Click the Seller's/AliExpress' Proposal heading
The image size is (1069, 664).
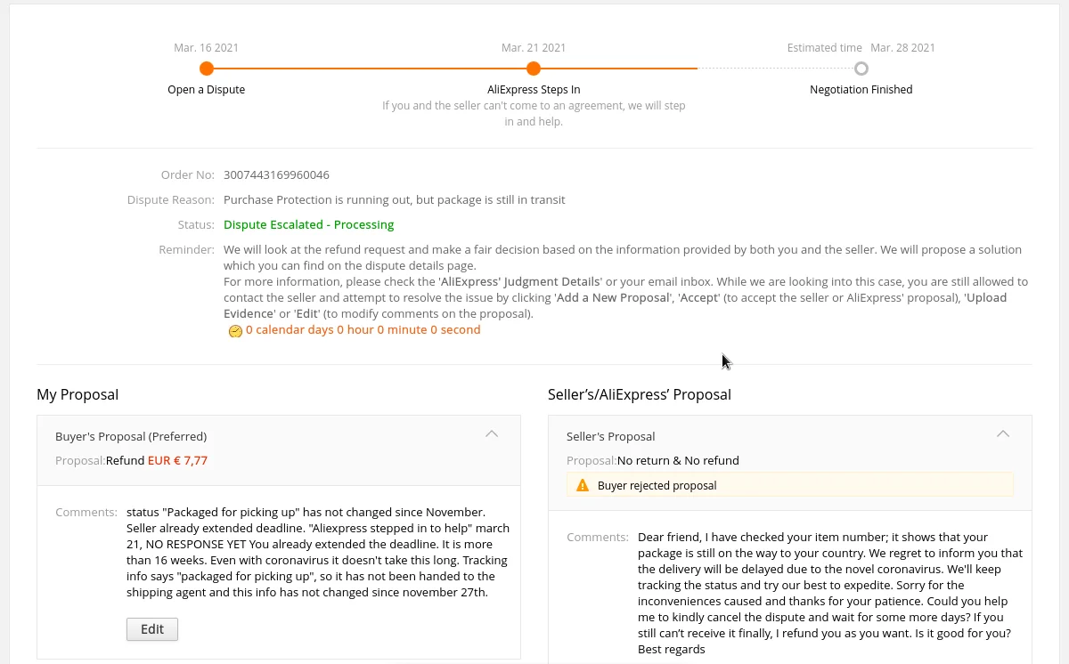(x=639, y=394)
